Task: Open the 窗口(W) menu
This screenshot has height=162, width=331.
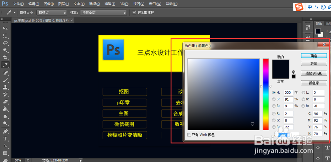Action: tap(155, 4)
